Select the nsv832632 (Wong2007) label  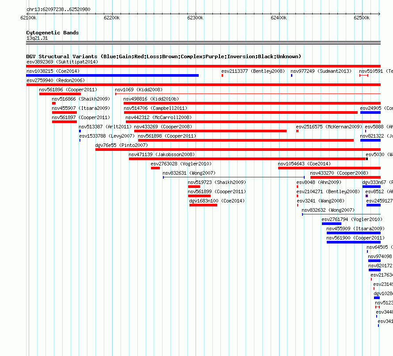point(328,210)
